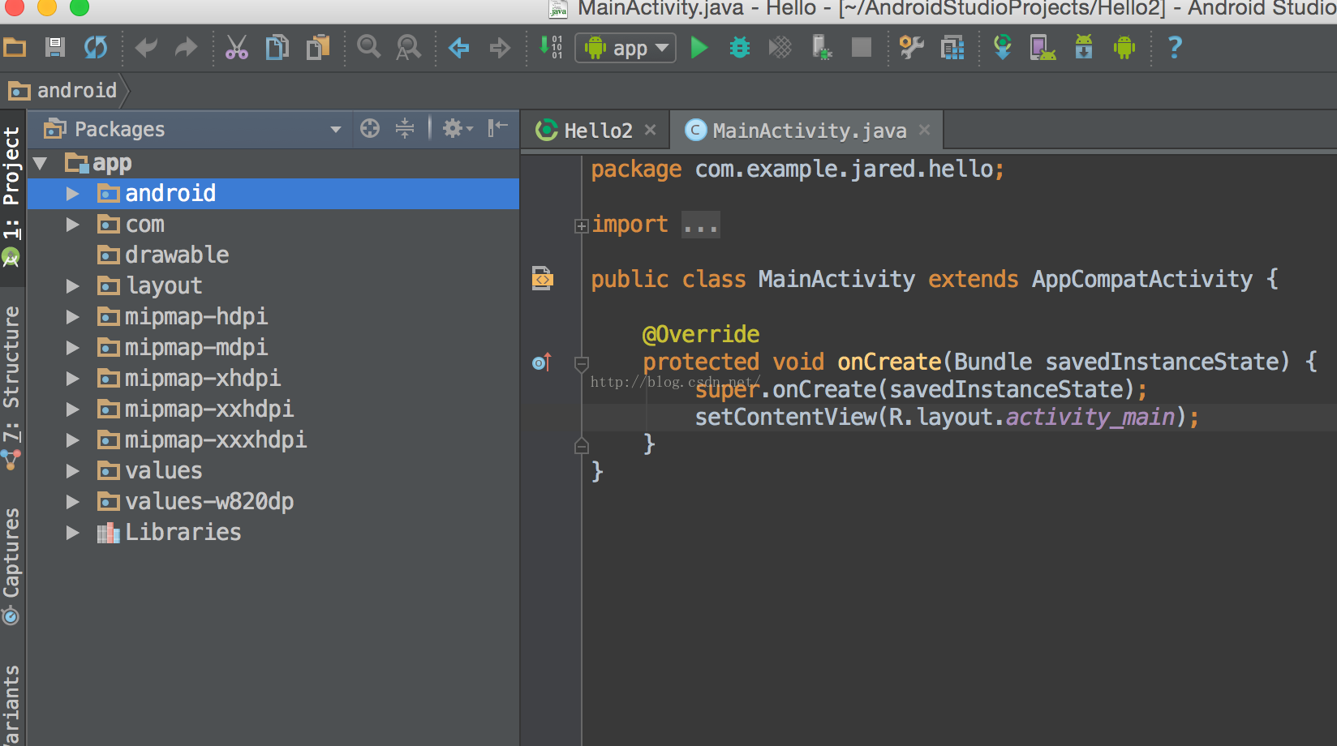
Task: Open project panel gear settings menu
Action: (458, 128)
